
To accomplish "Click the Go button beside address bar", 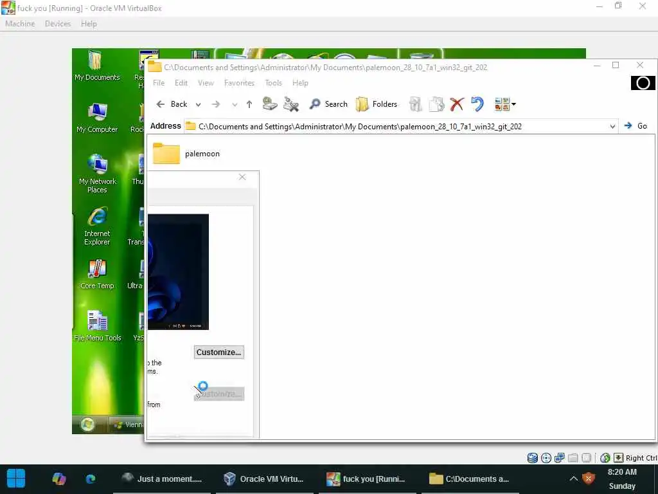I will 636,125.
